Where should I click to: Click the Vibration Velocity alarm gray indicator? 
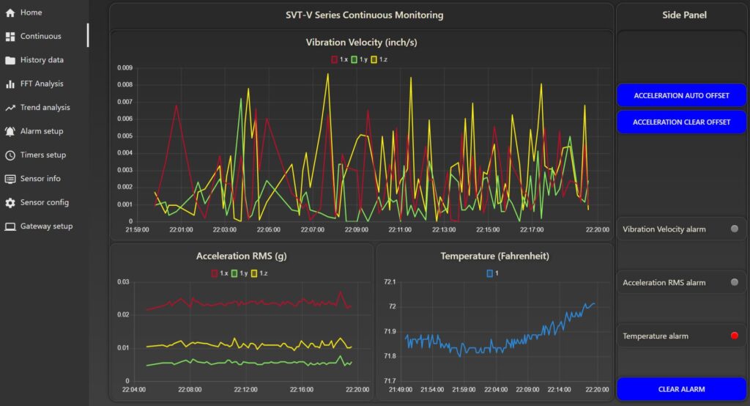click(x=734, y=229)
